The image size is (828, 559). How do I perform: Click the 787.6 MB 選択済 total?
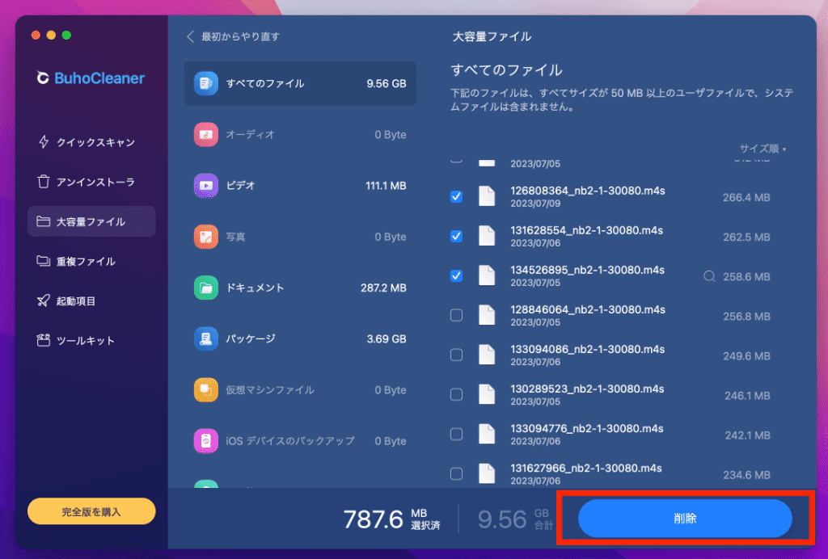[392, 519]
